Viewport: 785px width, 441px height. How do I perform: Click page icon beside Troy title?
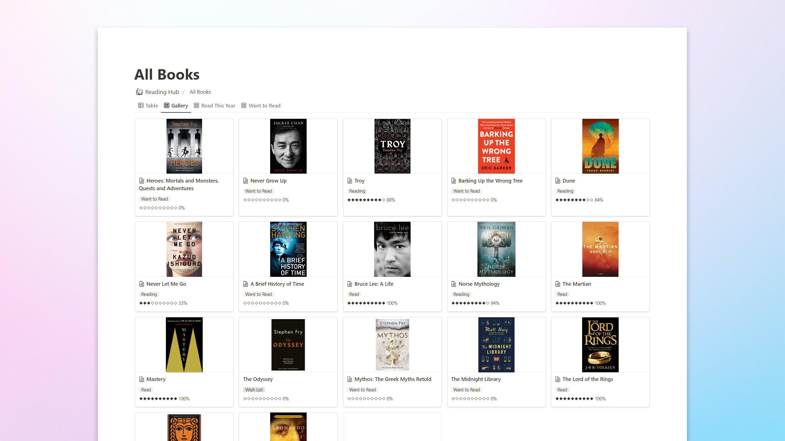point(350,181)
